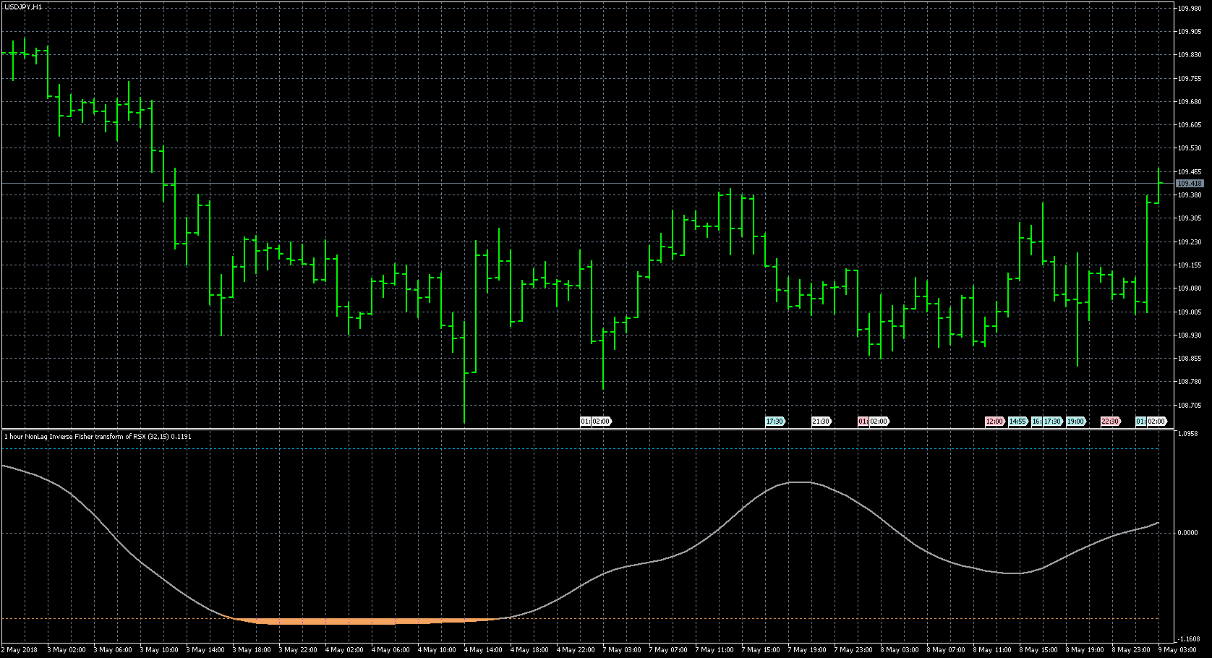
Task: Click the 1.0958 indicator scale value
Action: [1188, 434]
